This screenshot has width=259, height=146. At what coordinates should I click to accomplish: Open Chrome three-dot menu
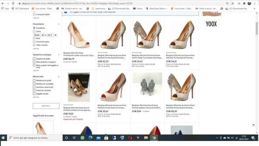(255, 3)
